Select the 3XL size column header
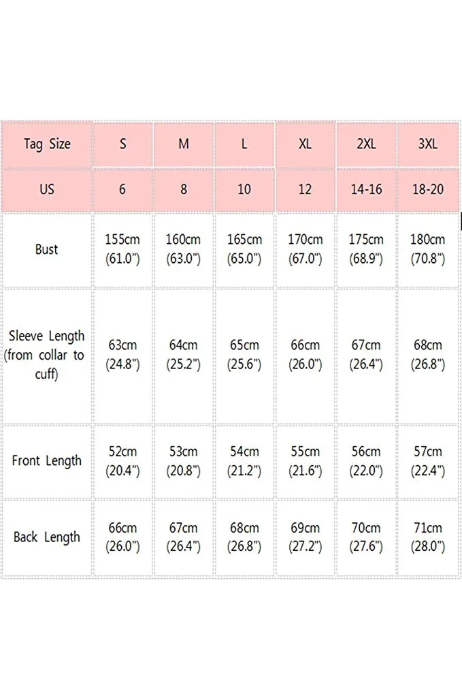The width and height of the screenshot is (462, 698). click(428, 144)
